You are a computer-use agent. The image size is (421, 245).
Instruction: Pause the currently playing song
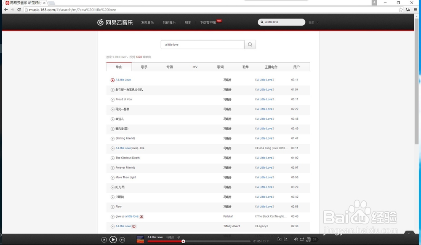(113, 239)
